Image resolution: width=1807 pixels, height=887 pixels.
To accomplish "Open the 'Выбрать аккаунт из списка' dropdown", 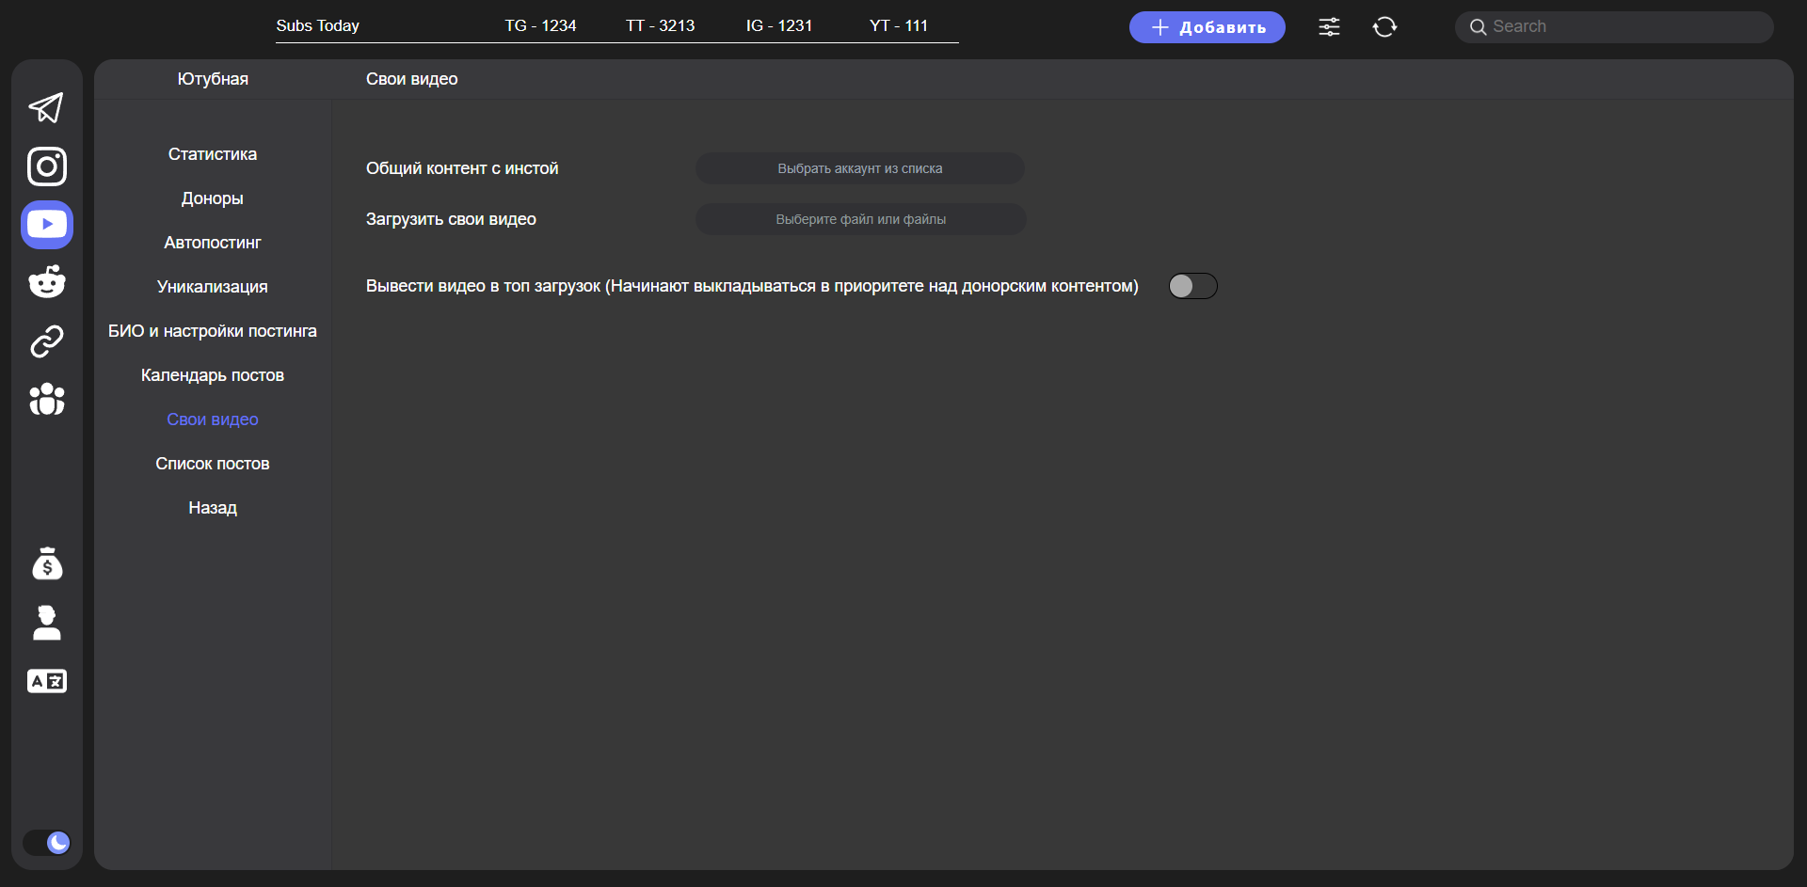I will click(859, 169).
